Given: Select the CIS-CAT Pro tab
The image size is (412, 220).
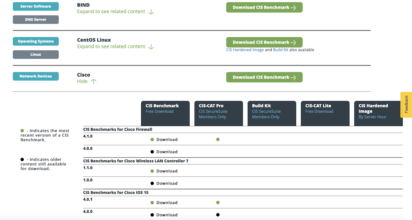Looking at the screenshot, I should click(x=219, y=113).
